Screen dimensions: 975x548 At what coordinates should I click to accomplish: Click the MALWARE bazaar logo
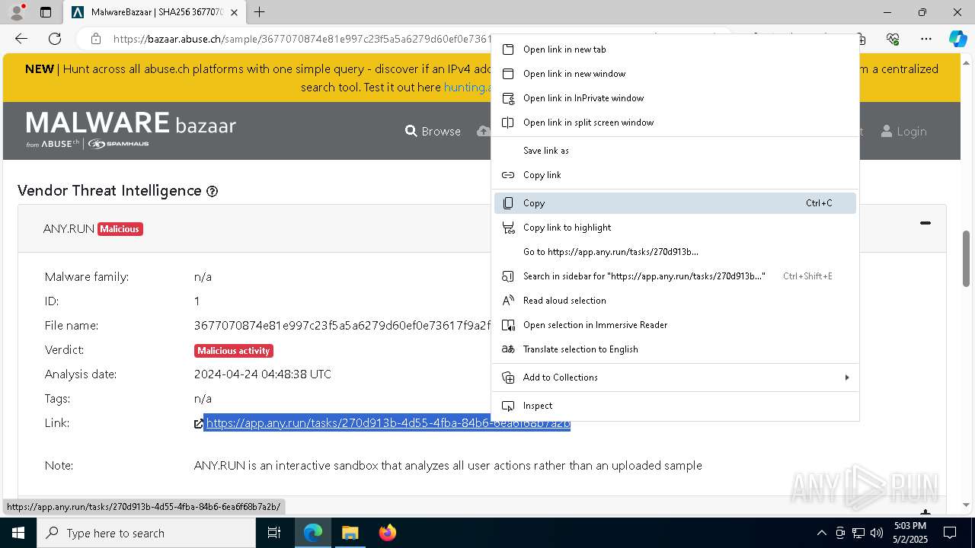tap(131, 129)
